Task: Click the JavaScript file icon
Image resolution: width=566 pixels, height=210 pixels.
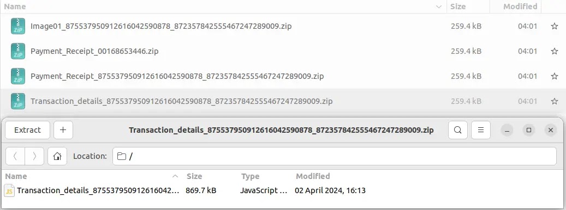Action: [x=9, y=190]
